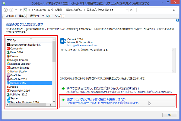Click 既定でこのプログラムで開く項目を選択する(C)
Image resolution: width=181 pixels, height=121 pixels.
tap(118, 101)
